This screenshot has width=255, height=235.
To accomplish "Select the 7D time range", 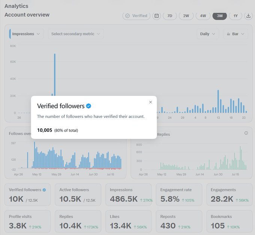I will coord(169,16).
